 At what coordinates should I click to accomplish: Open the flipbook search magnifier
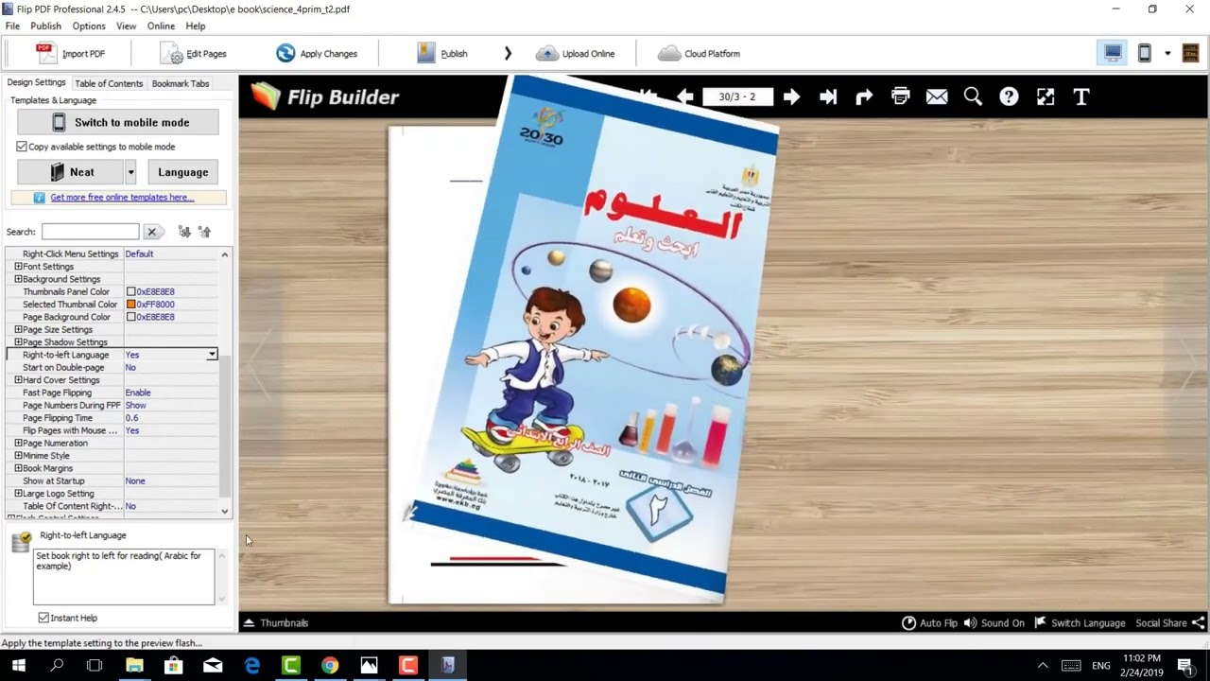[x=973, y=96]
